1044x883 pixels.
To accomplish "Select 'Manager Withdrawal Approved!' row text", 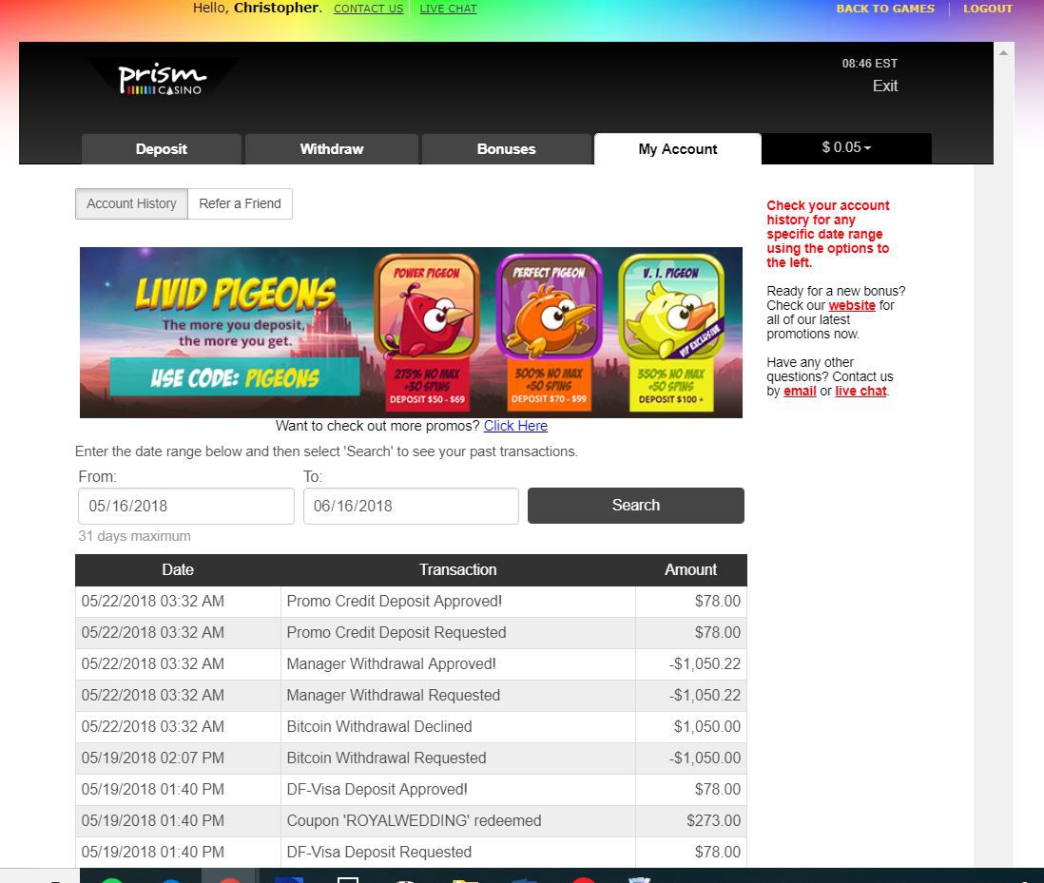I will [392, 663].
